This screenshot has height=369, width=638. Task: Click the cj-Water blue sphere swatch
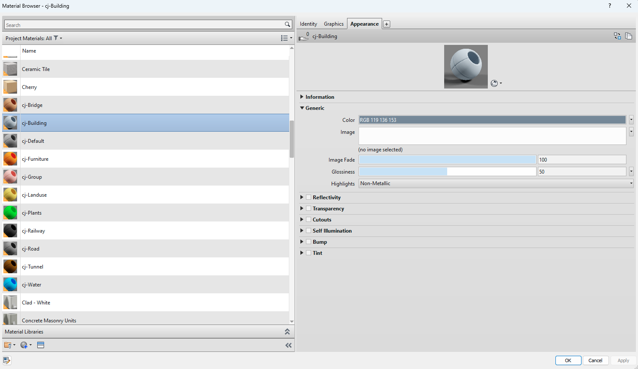point(10,284)
